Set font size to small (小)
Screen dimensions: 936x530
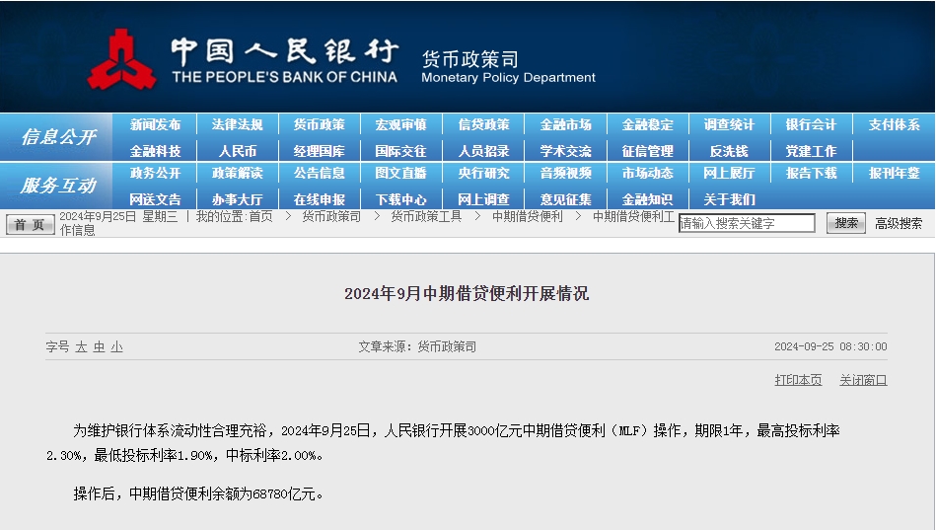(116, 346)
